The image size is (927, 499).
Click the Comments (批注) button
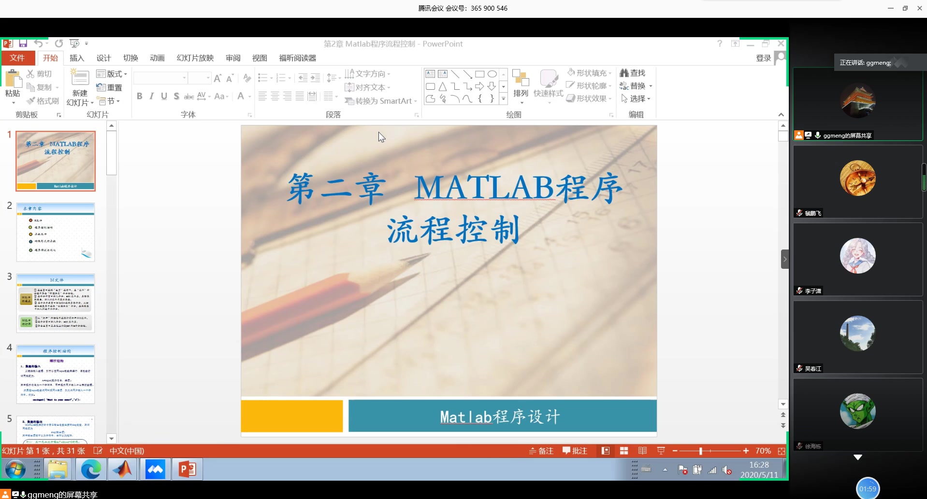pos(575,451)
